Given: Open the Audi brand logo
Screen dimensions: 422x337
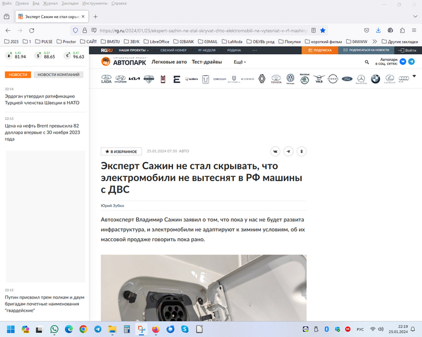Looking at the screenshot, I should [403, 79].
